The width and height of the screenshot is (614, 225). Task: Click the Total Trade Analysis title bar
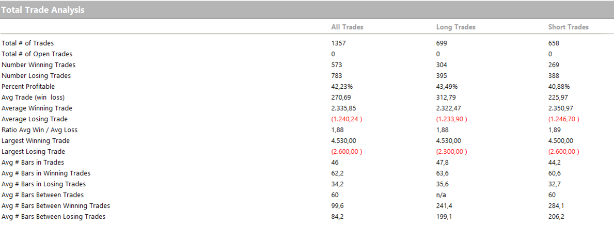pyautogui.click(x=43, y=10)
